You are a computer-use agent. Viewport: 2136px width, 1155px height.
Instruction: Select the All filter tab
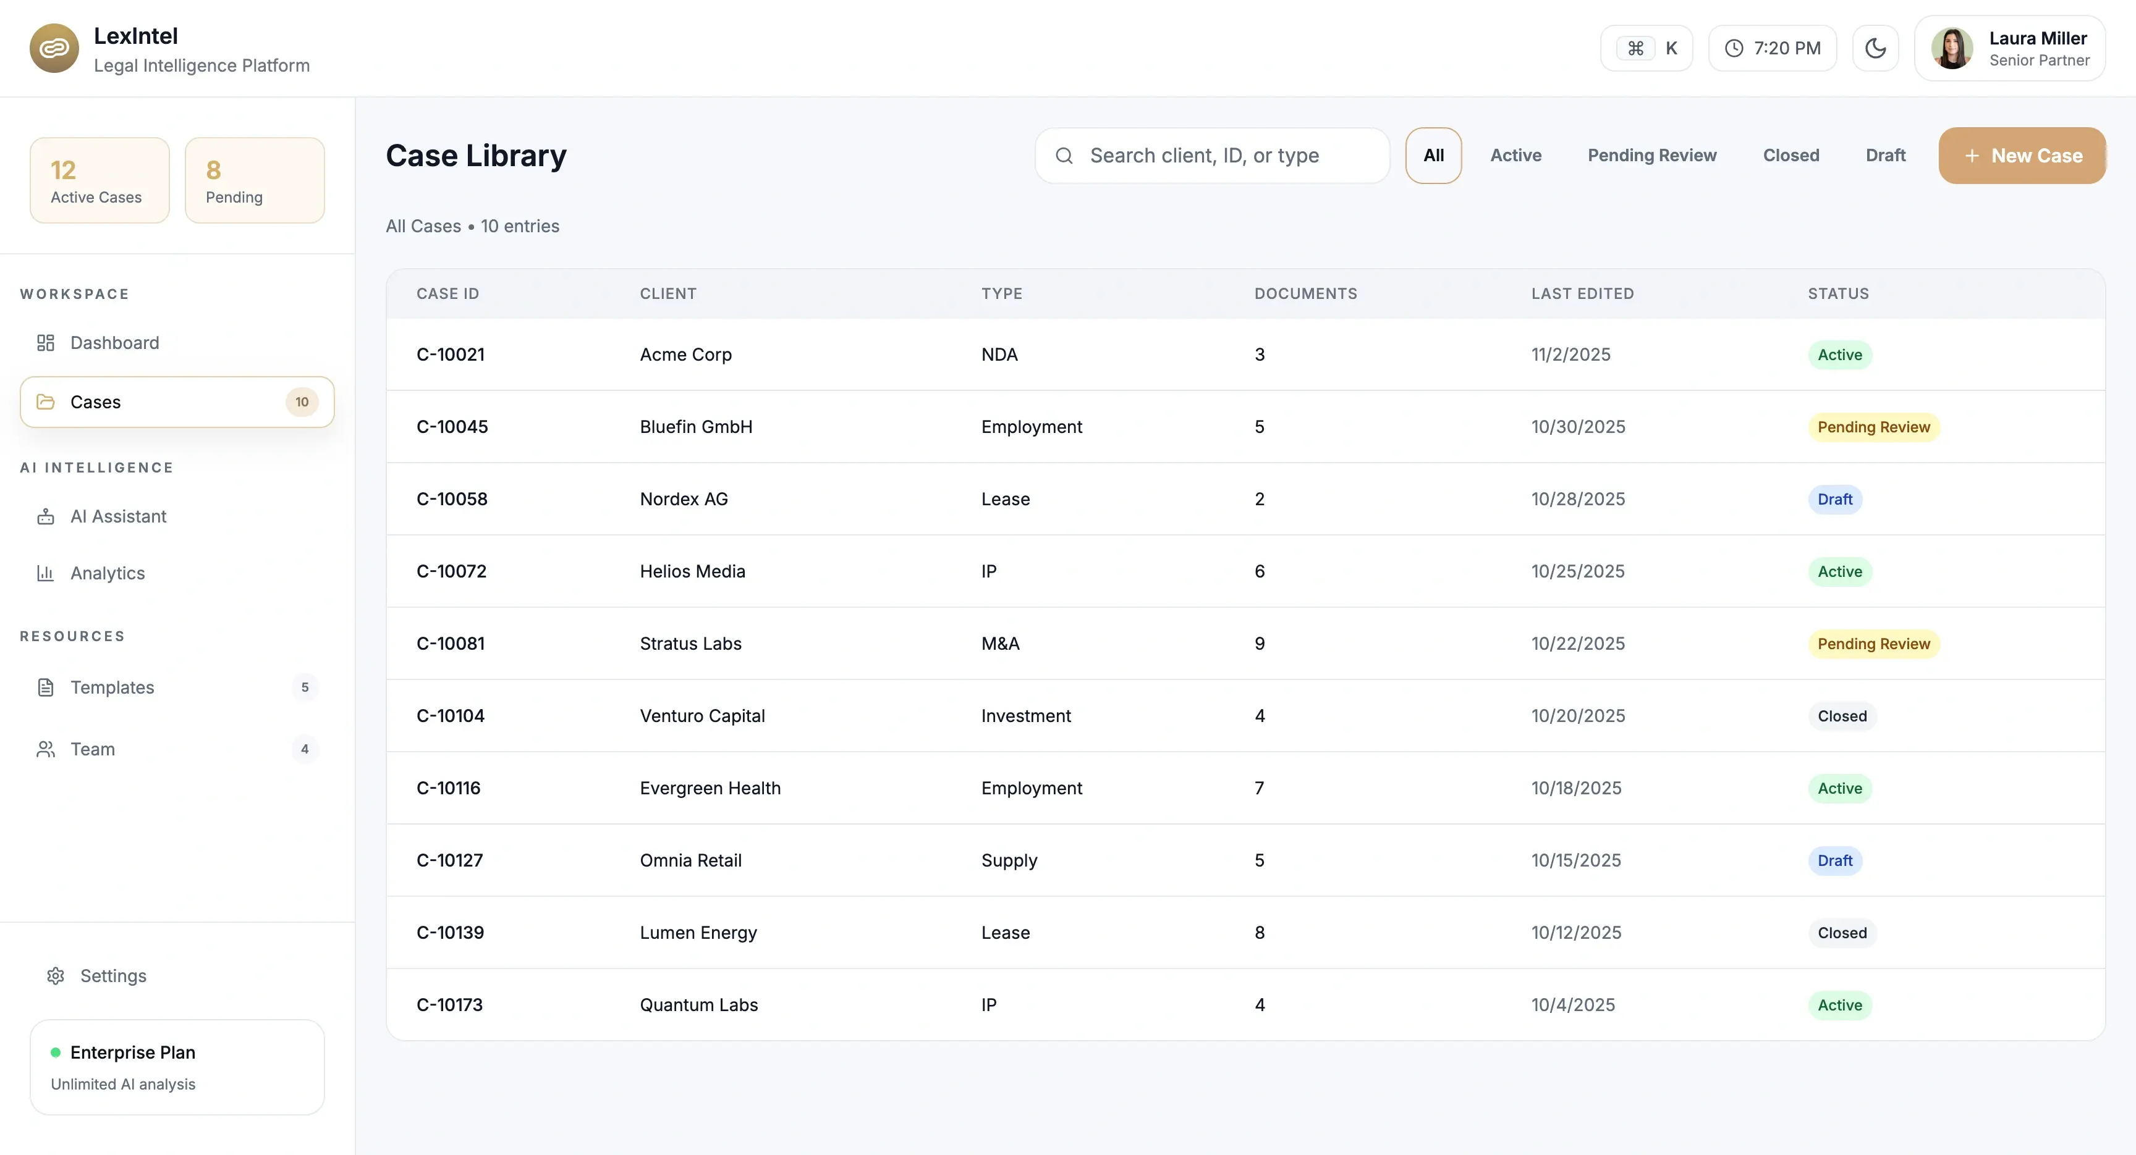point(1433,156)
